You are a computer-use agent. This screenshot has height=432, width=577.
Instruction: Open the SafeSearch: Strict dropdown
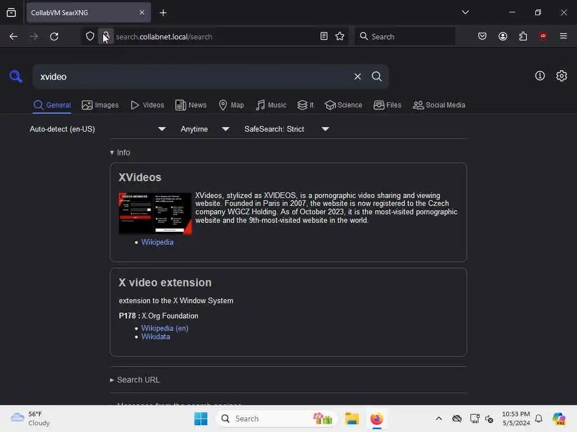(287, 129)
